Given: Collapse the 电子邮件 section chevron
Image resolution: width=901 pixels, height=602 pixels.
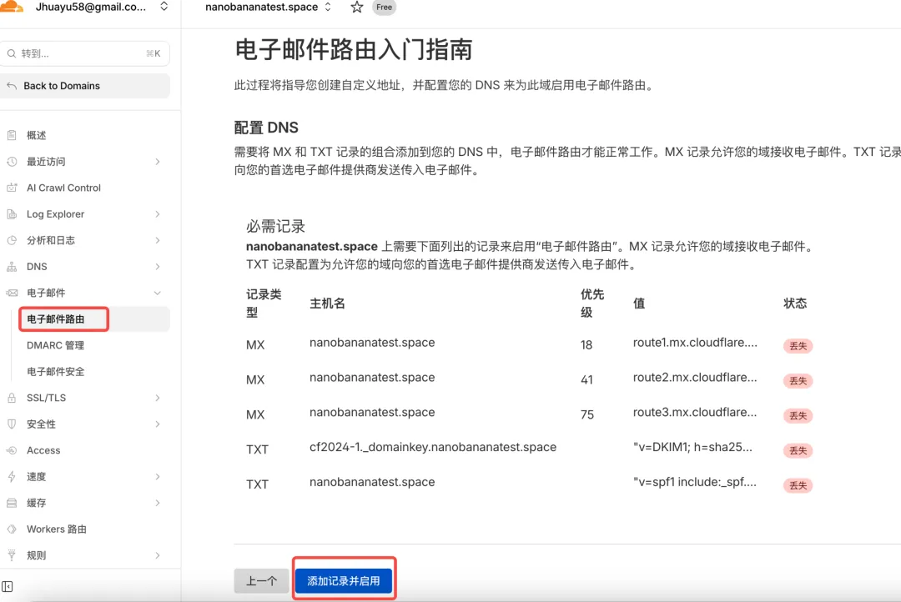Looking at the screenshot, I should click(158, 293).
